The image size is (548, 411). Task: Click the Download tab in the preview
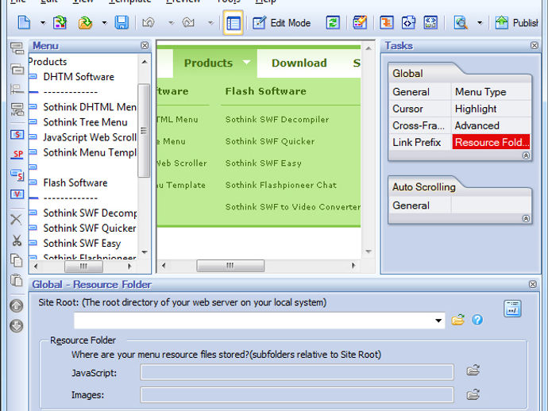point(299,63)
